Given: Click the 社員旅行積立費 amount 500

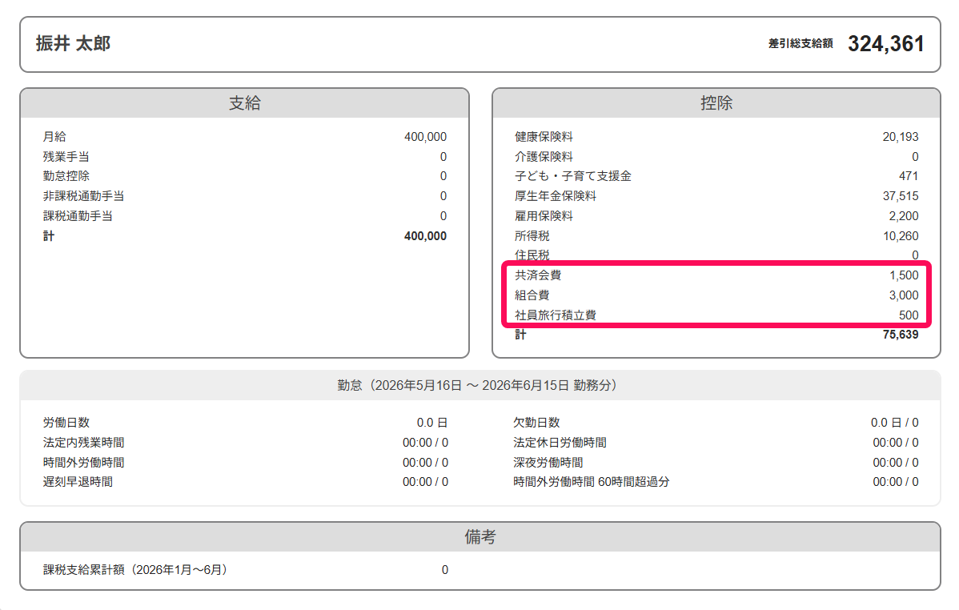Looking at the screenshot, I should 909,315.
